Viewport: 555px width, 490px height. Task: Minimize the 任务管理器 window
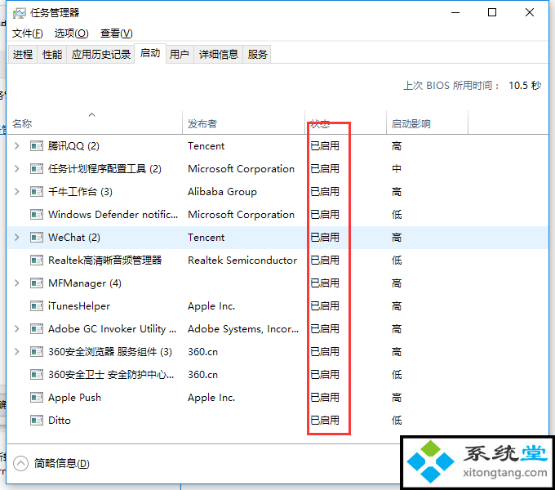click(x=455, y=13)
